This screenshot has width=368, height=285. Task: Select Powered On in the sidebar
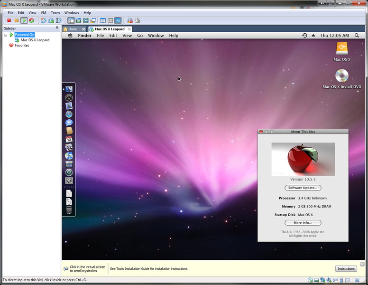[x=25, y=35]
